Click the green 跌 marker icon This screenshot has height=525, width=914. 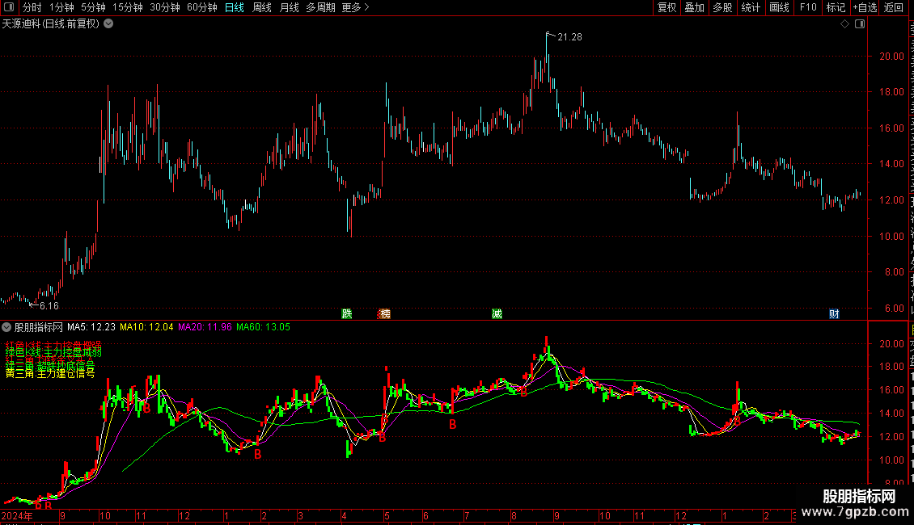tap(347, 314)
